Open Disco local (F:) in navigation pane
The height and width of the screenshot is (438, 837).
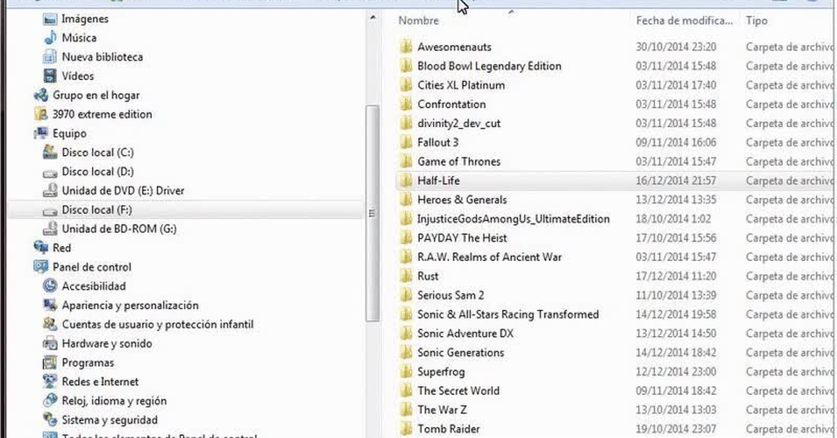click(x=97, y=210)
